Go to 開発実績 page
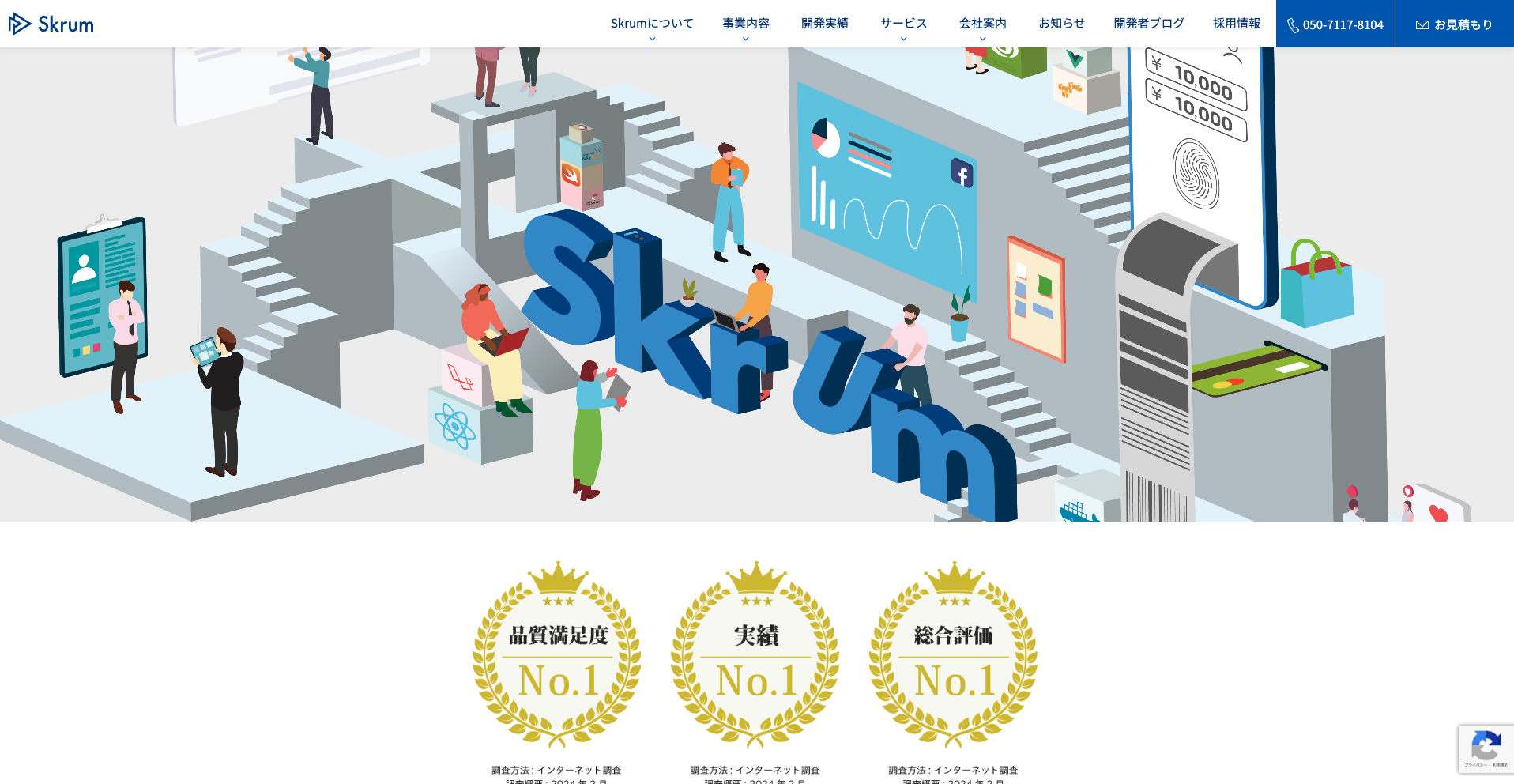1514x784 pixels. [x=824, y=24]
